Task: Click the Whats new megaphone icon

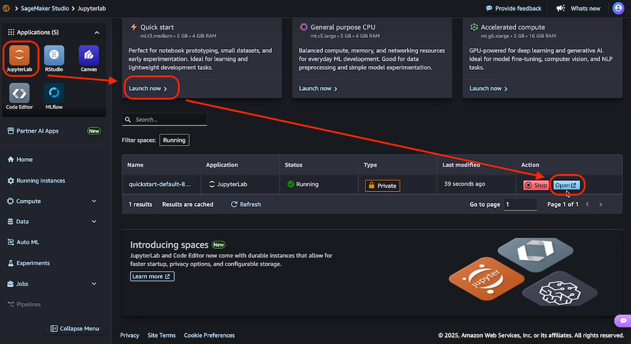Action: point(560,8)
